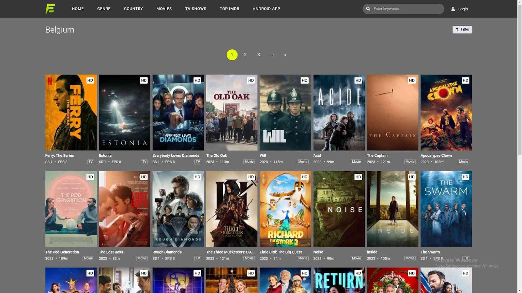Click the Login user icon
The width and height of the screenshot is (522, 293).
[x=453, y=9]
